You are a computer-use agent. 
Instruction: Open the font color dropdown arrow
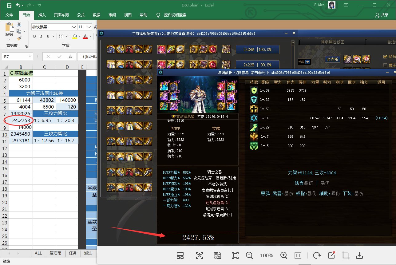(x=90, y=36)
